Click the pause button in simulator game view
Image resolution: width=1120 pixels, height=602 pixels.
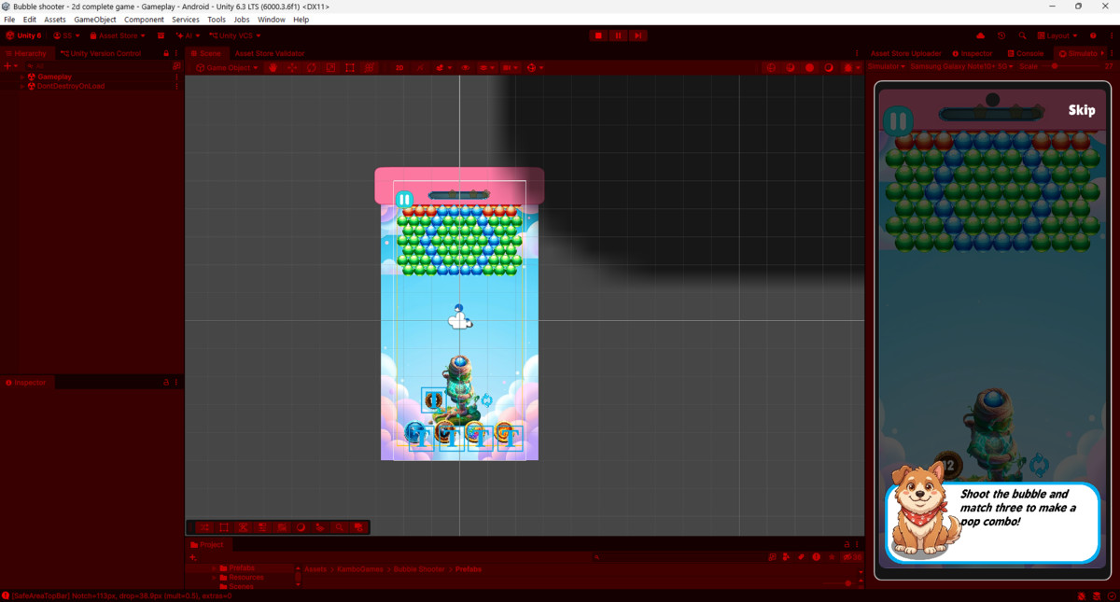898,121
